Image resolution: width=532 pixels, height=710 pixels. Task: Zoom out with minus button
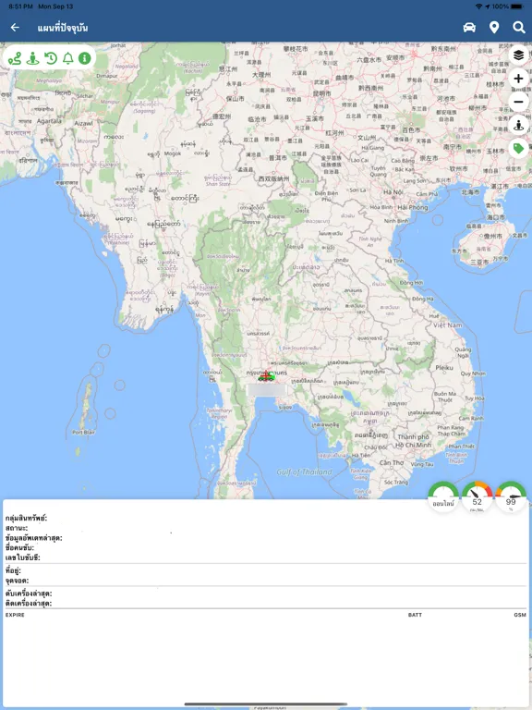(x=518, y=102)
